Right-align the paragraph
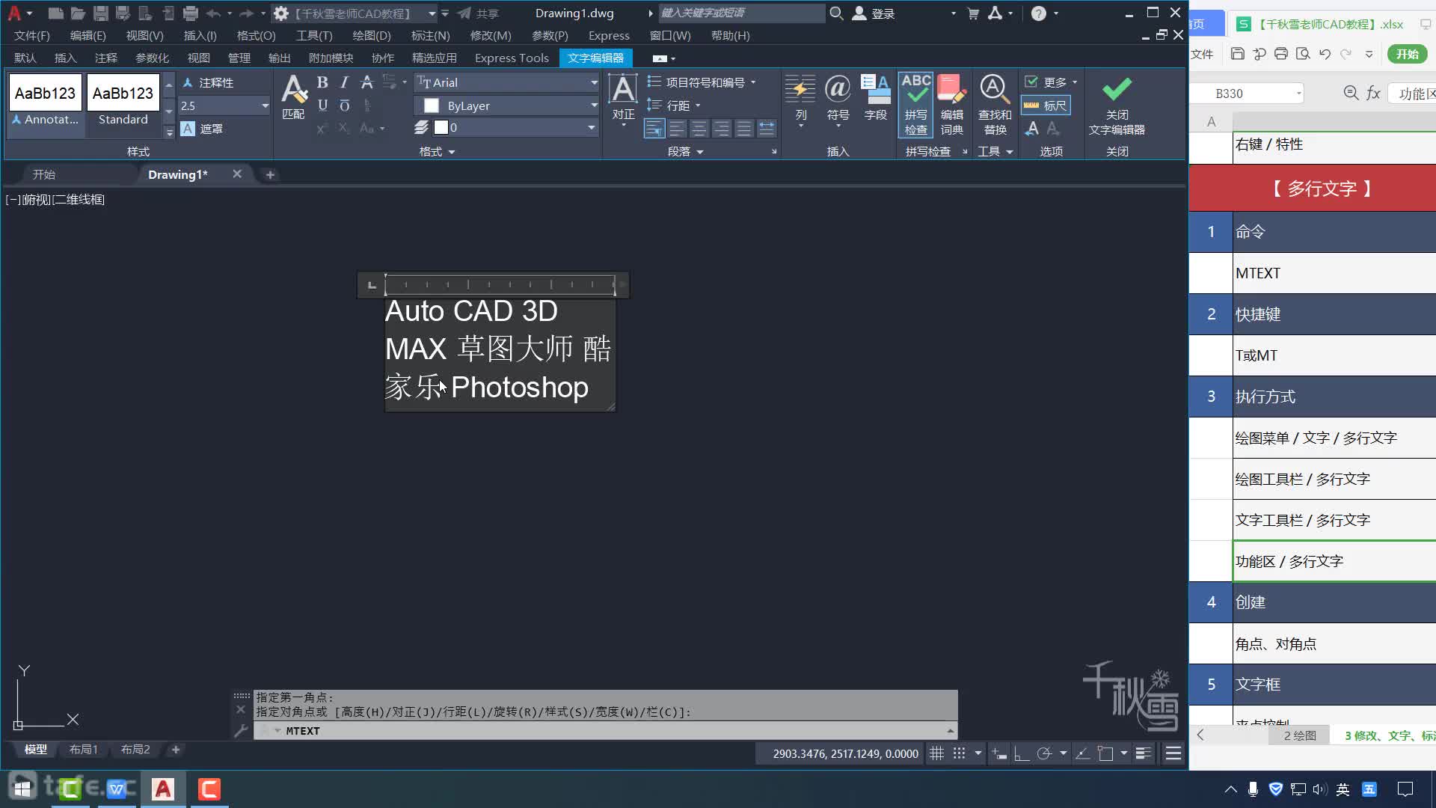This screenshot has width=1436, height=808. (x=721, y=129)
